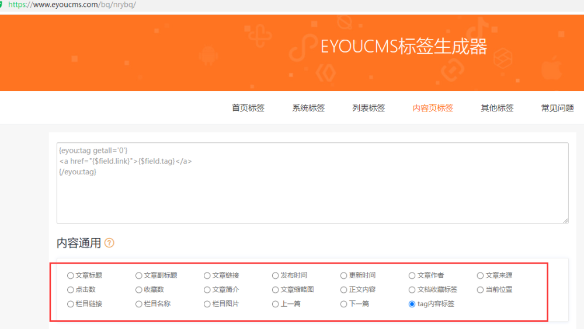
Task: Open the 常见问题 tab
Action: [558, 108]
